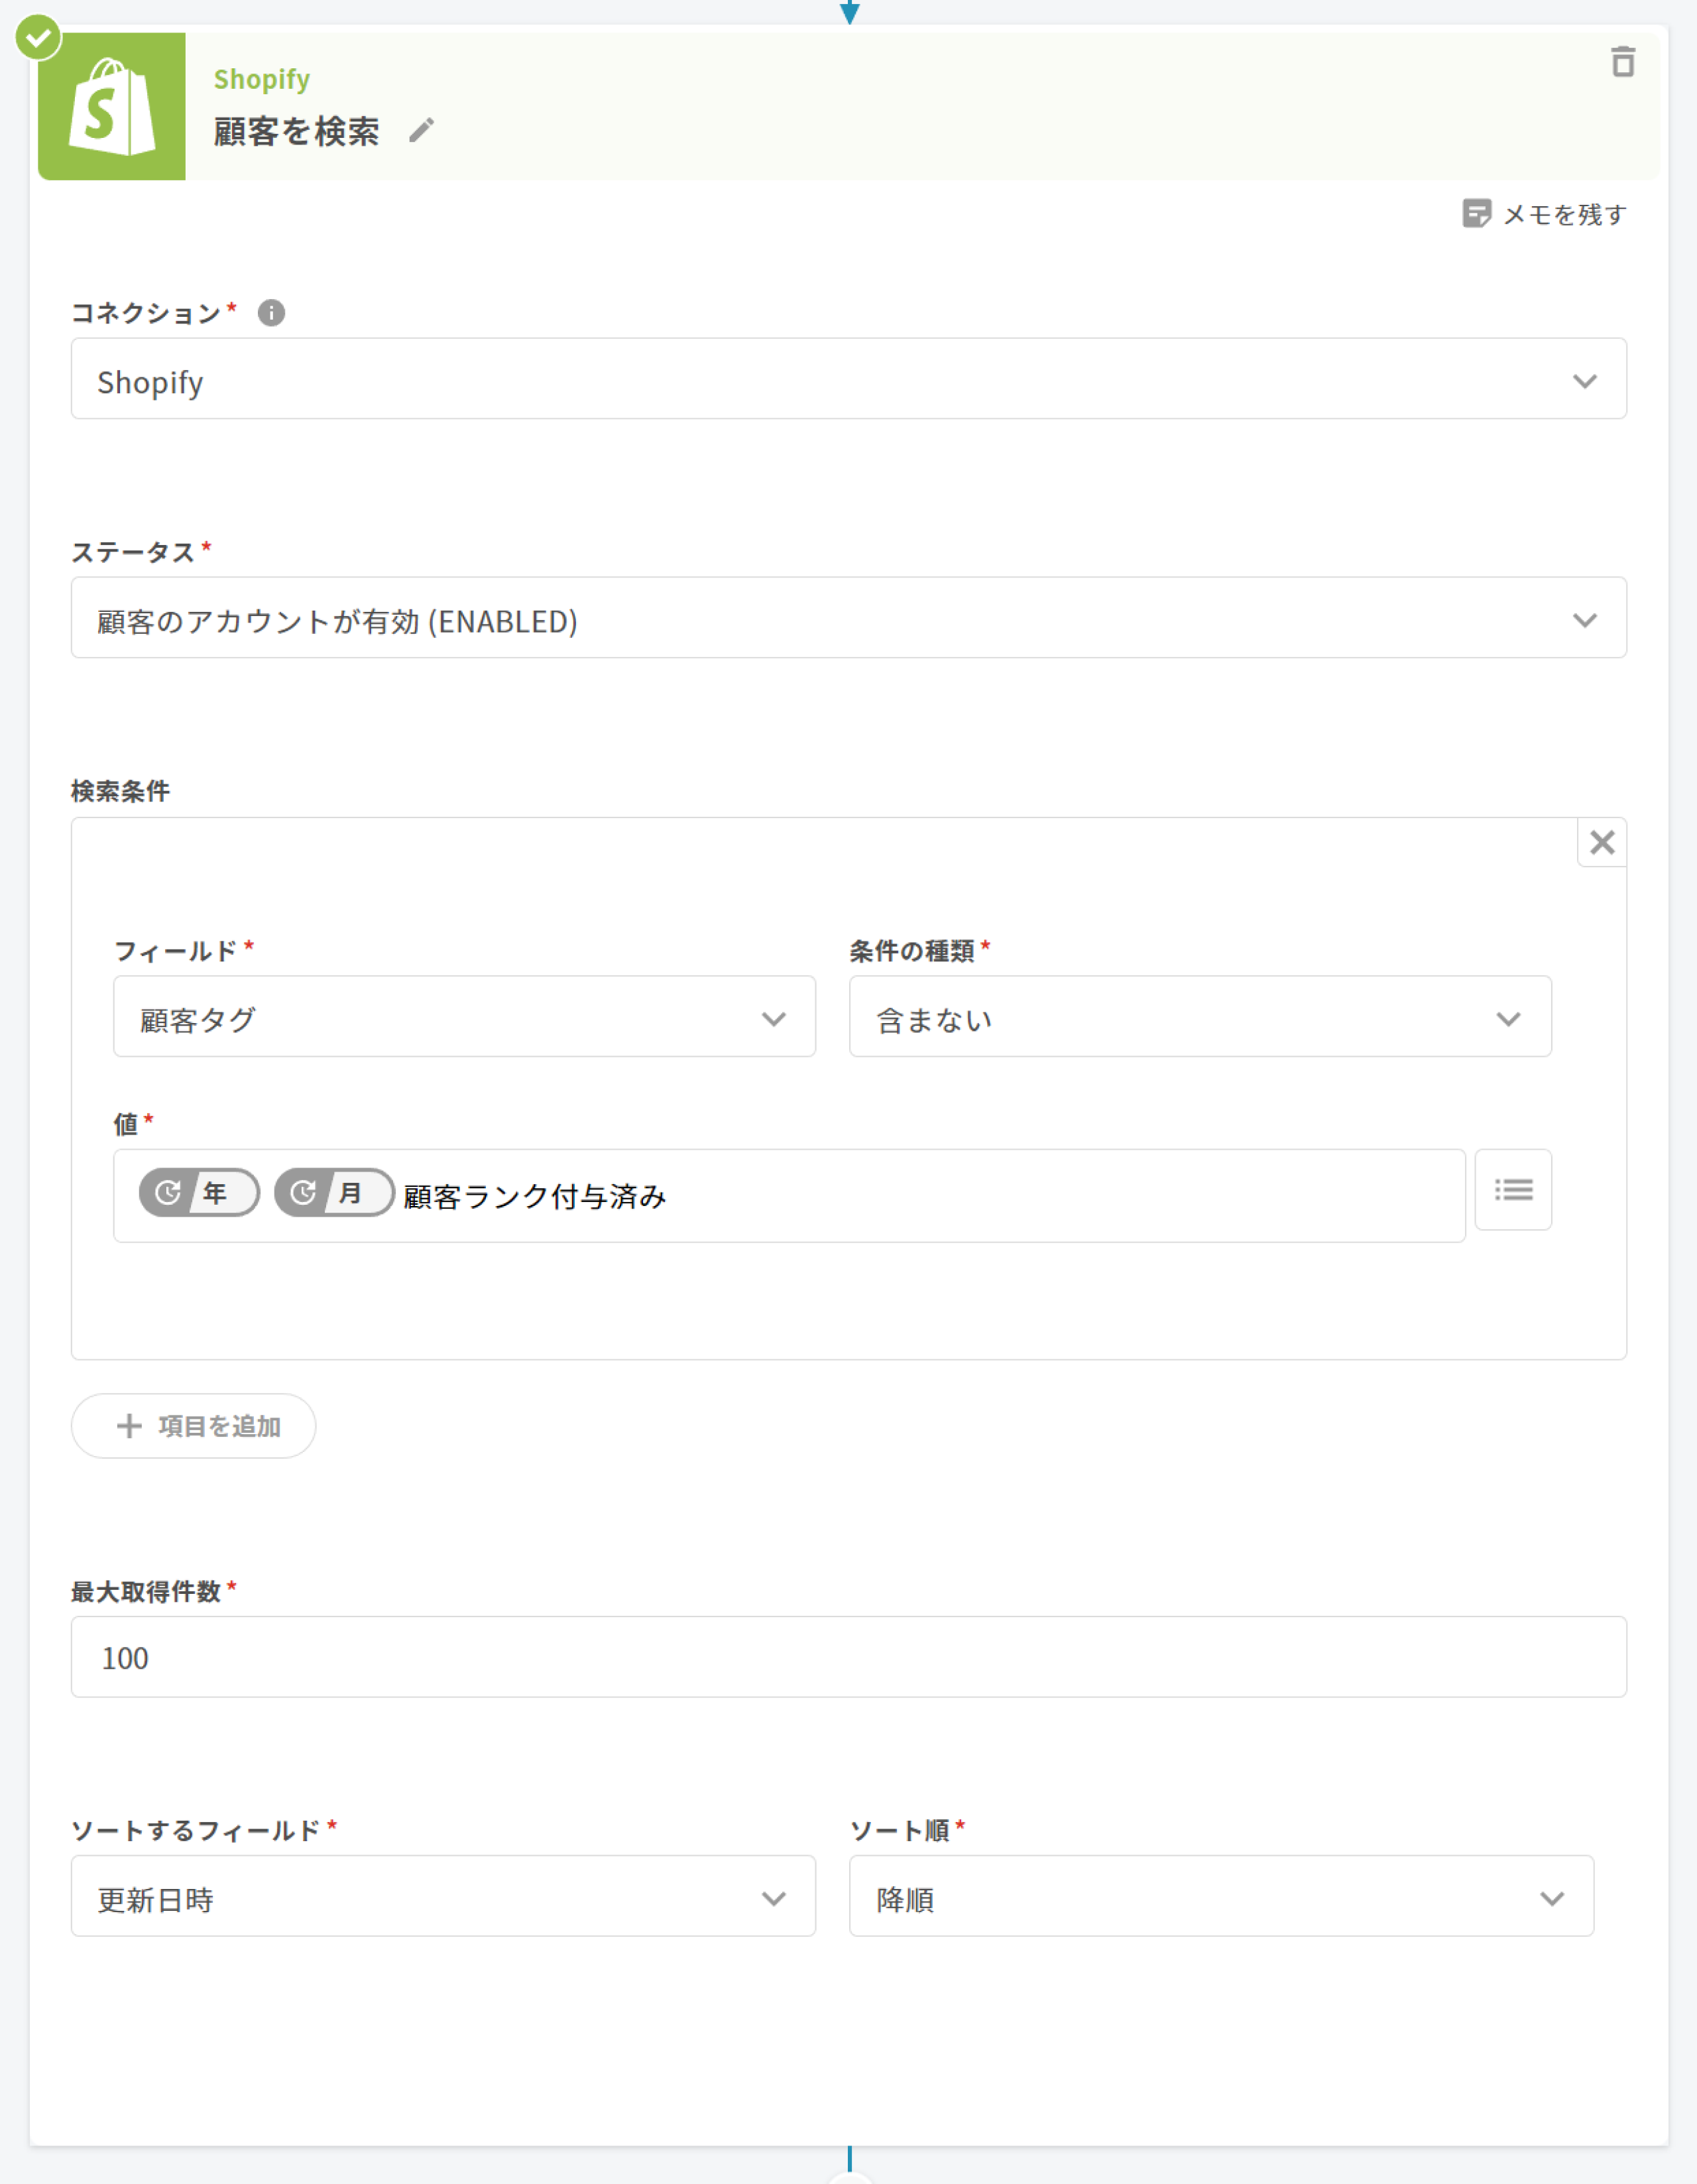Viewport: 1697px width, 2184px height.
Task: Open ソートするフィールド 更新日時 dropdown
Action: [x=443, y=1896]
